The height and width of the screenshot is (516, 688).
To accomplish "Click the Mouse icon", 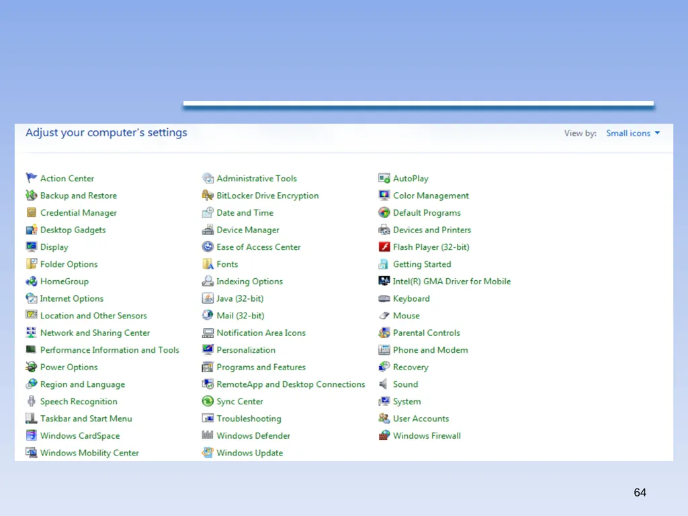I will tap(384, 316).
